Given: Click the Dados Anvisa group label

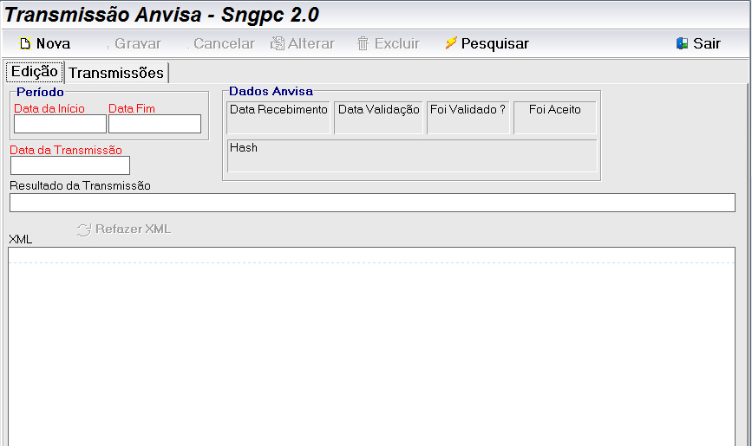Looking at the screenshot, I should 271,91.
